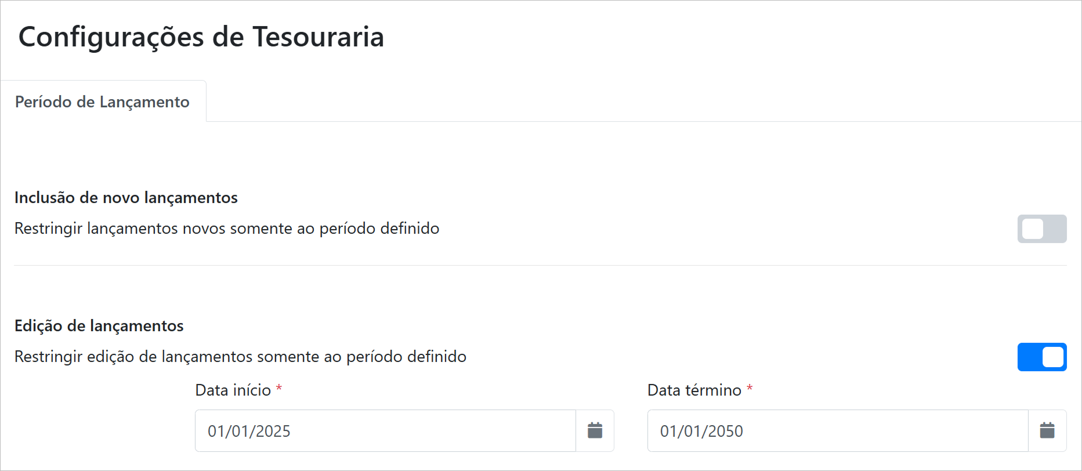Enable restriction for new lançamentos toggle
This screenshot has height=471, width=1082.
click(x=1041, y=229)
